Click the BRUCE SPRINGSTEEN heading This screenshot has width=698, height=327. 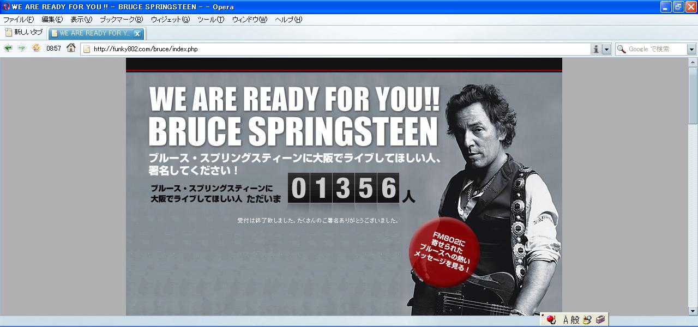[x=293, y=131]
